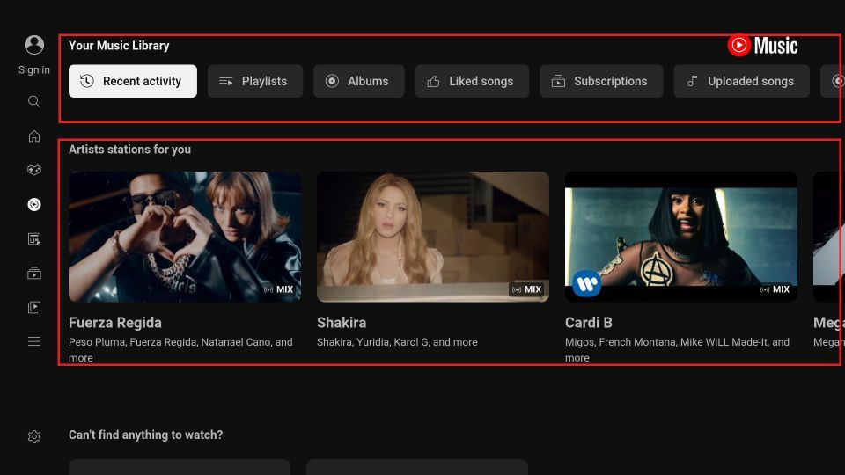Open the News icon in the sidebar
Screen dimensions: 845x475
point(34,238)
